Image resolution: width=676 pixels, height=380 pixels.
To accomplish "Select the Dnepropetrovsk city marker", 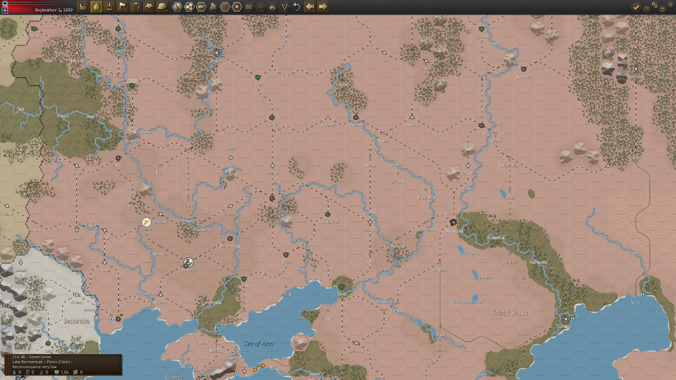I will [230, 239].
